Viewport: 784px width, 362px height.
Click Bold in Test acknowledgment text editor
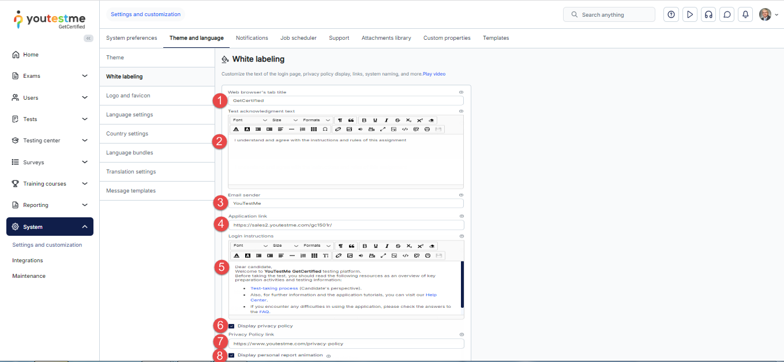tap(364, 120)
